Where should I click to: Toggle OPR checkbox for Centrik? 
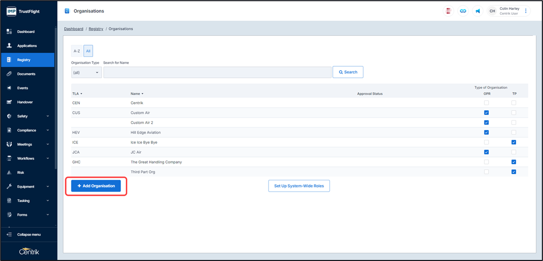pos(486,103)
